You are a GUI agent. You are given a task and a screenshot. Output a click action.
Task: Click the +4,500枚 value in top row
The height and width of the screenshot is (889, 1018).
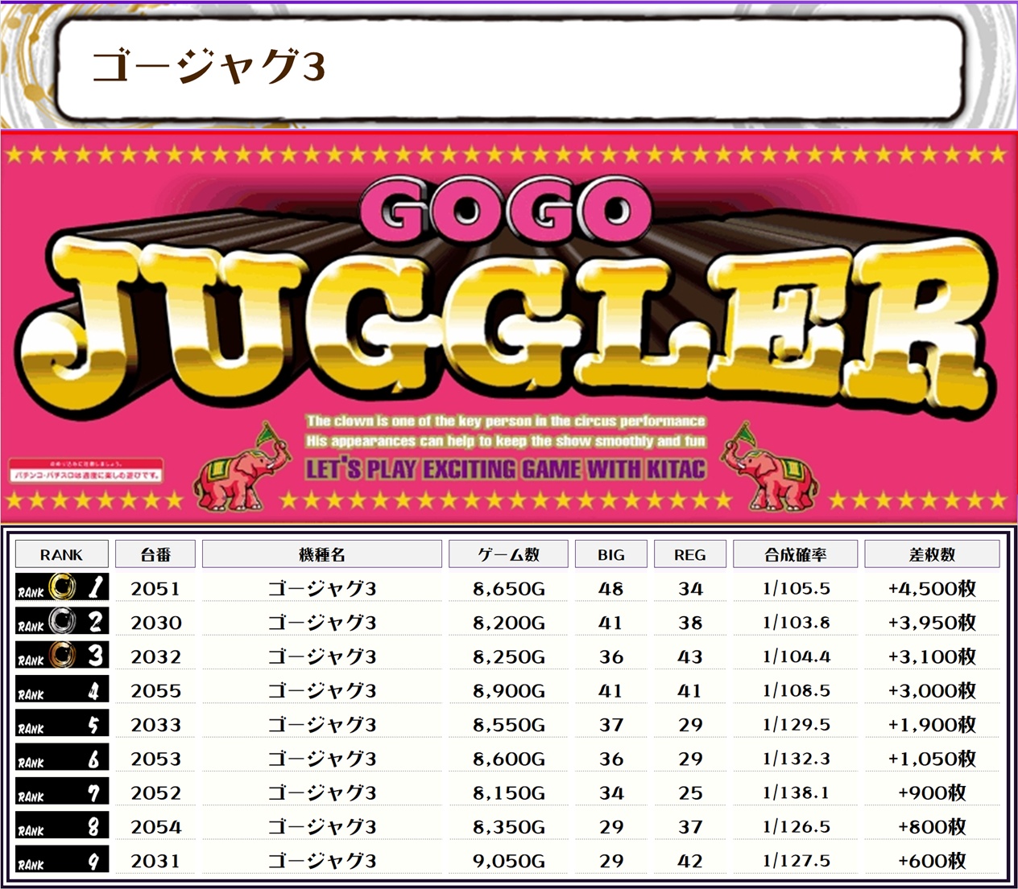pos(931,589)
